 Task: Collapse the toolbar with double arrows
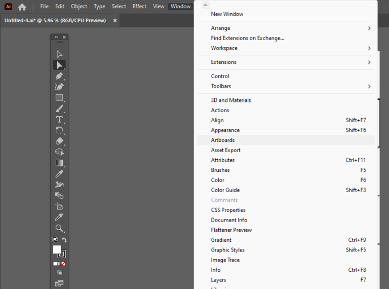(56, 37)
